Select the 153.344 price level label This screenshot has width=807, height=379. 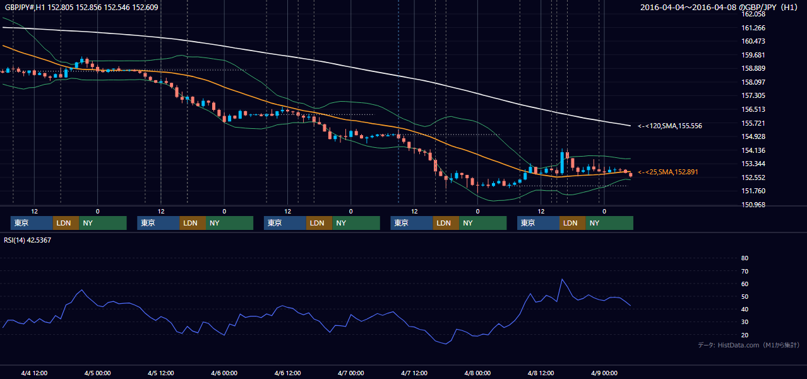[753, 164]
